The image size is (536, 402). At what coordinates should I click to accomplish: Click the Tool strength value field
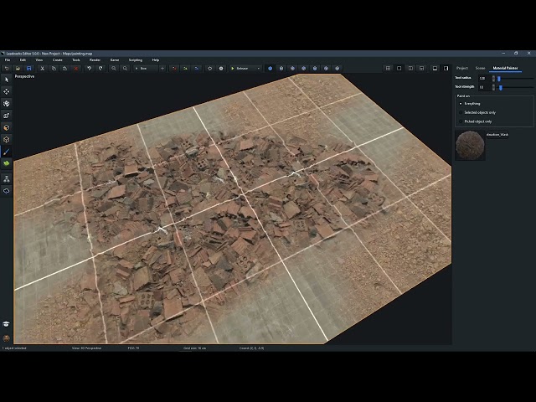point(484,87)
